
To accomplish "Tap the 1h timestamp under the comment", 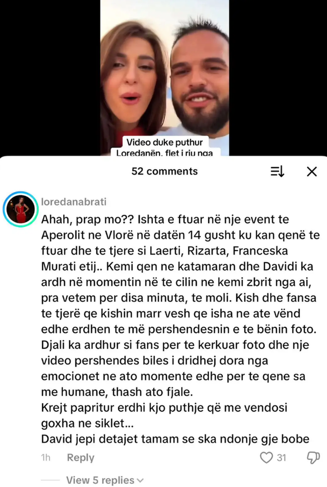I will [x=46, y=458].
